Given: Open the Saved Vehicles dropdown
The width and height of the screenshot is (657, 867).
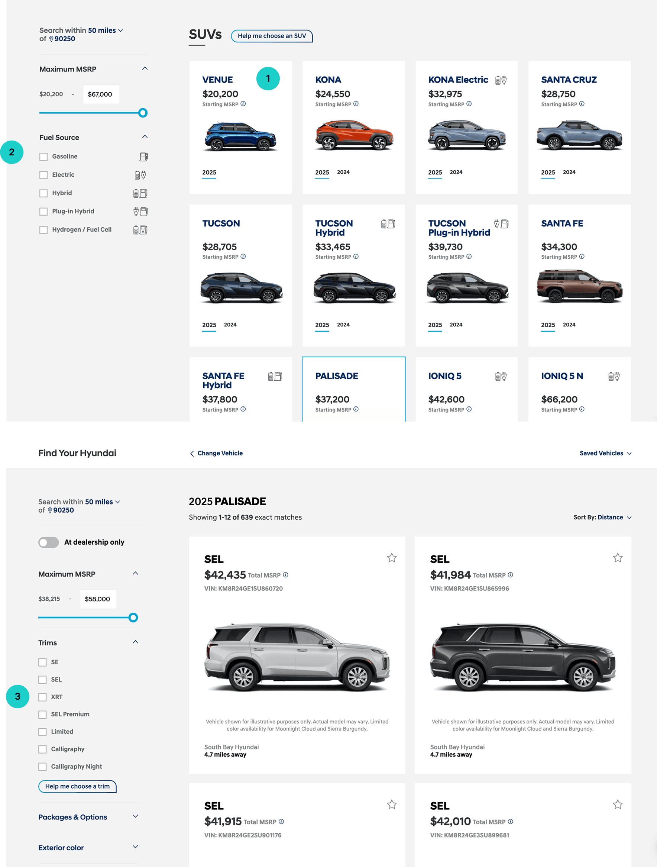Looking at the screenshot, I should 605,453.
